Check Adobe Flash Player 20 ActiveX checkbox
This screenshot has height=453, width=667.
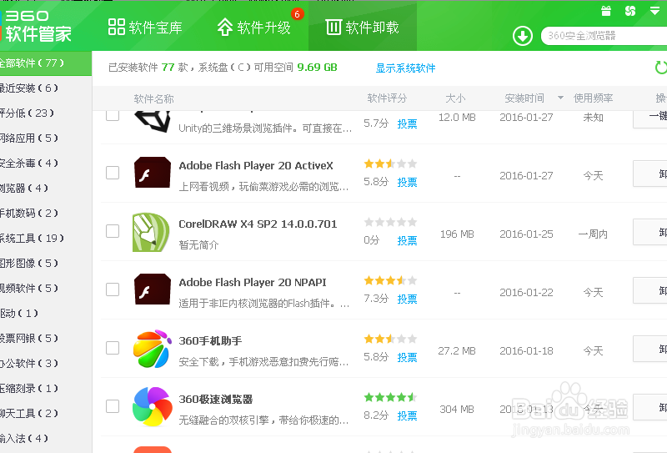[113, 173]
